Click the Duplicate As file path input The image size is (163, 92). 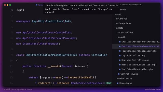click(82, 5)
